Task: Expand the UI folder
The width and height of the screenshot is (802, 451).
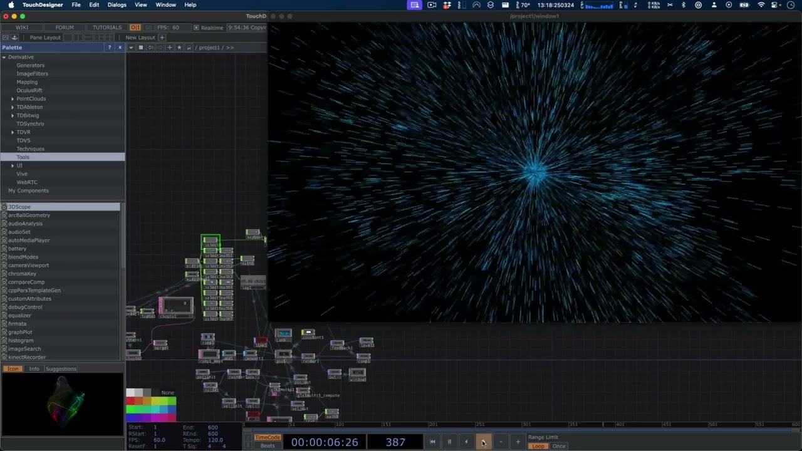Action: tap(12, 165)
